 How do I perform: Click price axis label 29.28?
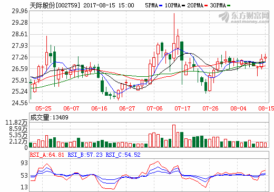(x=20, y=23)
